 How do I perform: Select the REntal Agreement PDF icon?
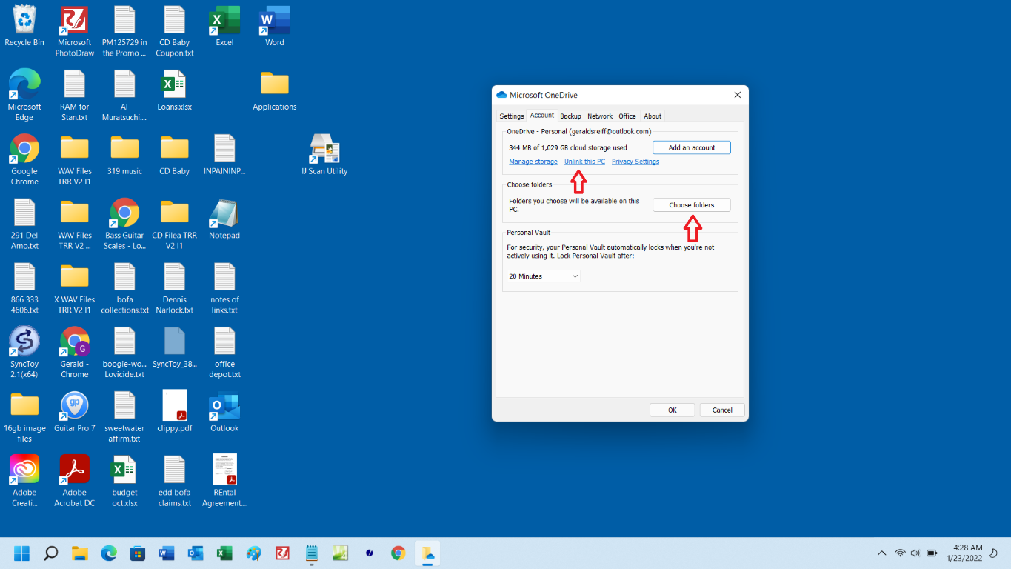(224, 482)
